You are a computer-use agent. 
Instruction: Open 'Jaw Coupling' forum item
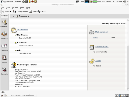(20, 73)
